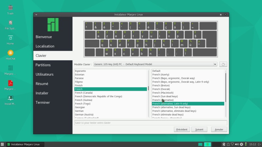Select French (alternative, Sun dead keys) variant
The height and width of the screenshot is (147, 262).
point(188,107)
